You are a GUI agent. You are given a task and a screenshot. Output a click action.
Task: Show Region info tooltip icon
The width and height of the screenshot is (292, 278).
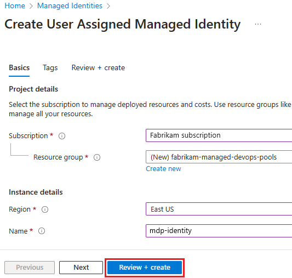click(x=45, y=209)
